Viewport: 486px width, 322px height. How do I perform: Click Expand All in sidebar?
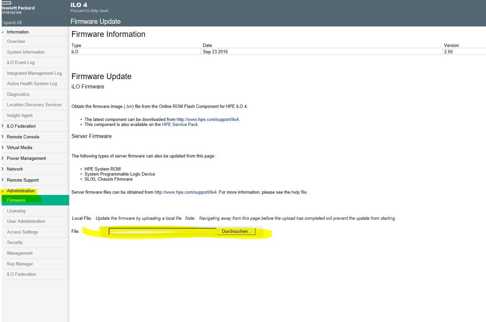[x=11, y=22]
